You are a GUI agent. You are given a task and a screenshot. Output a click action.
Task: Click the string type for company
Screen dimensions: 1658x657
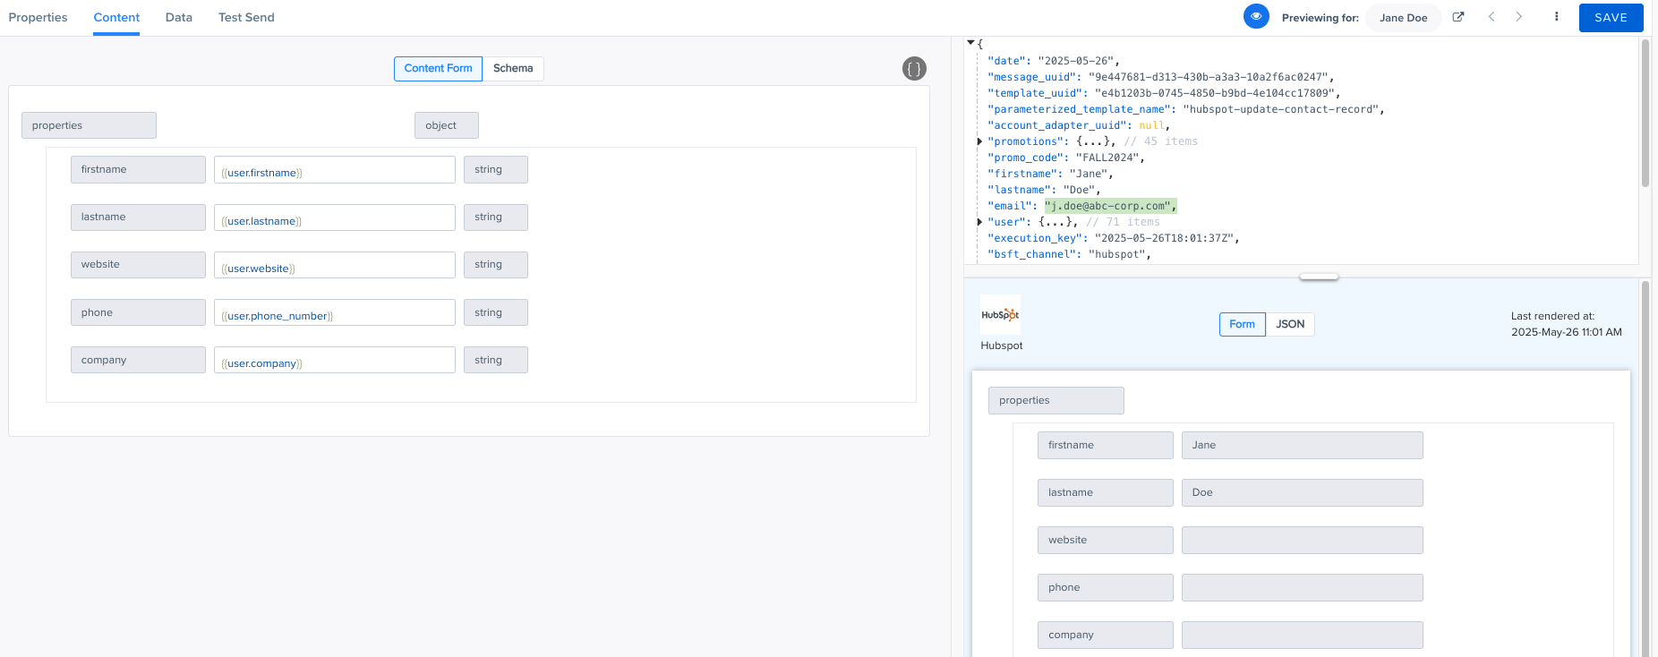(x=495, y=360)
